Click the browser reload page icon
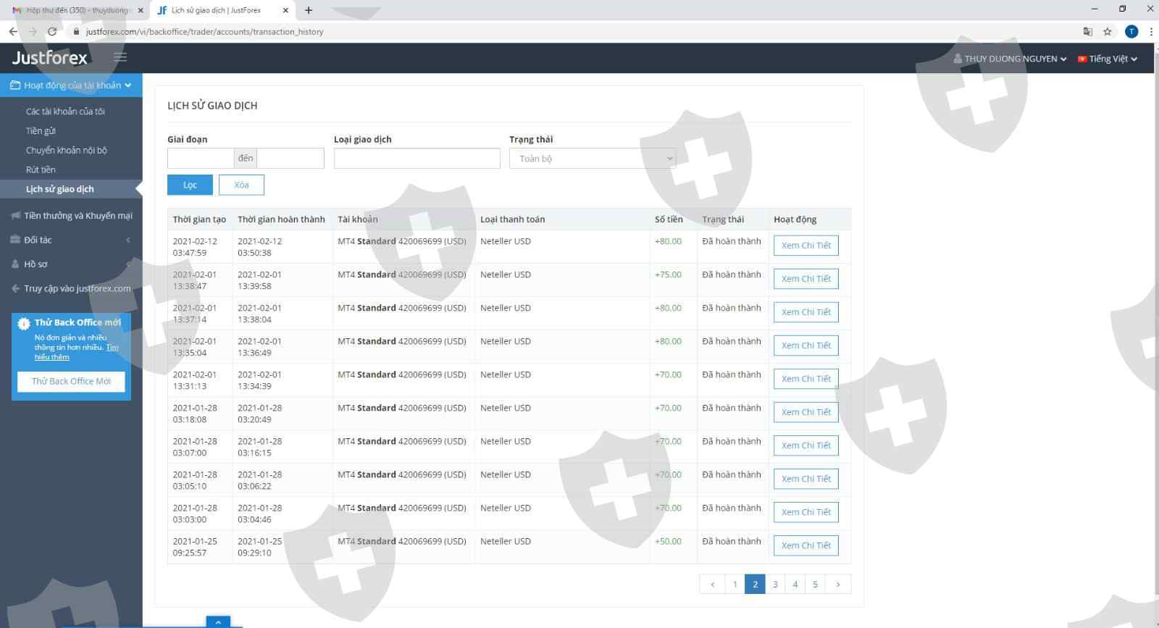This screenshot has width=1159, height=628. pos(52,32)
